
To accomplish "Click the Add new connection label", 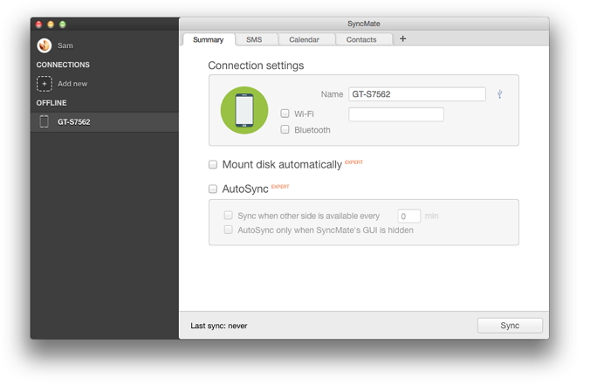I will point(72,84).
